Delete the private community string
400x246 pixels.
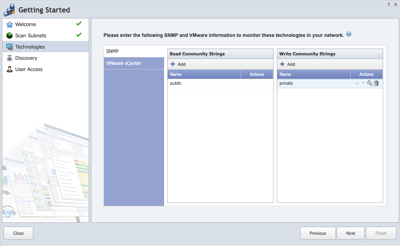click(x=376, y=83)
